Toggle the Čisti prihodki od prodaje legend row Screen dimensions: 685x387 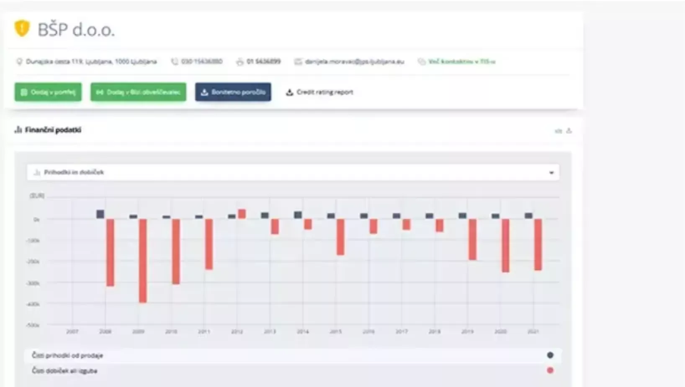coord(67,355)
